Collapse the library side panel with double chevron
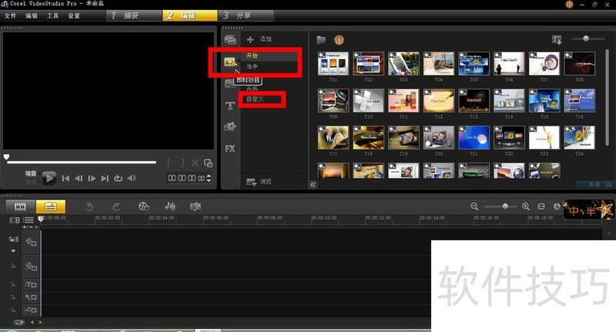This screenshot has width=616, height=332. pyautogui.click(x=313, y=185)
